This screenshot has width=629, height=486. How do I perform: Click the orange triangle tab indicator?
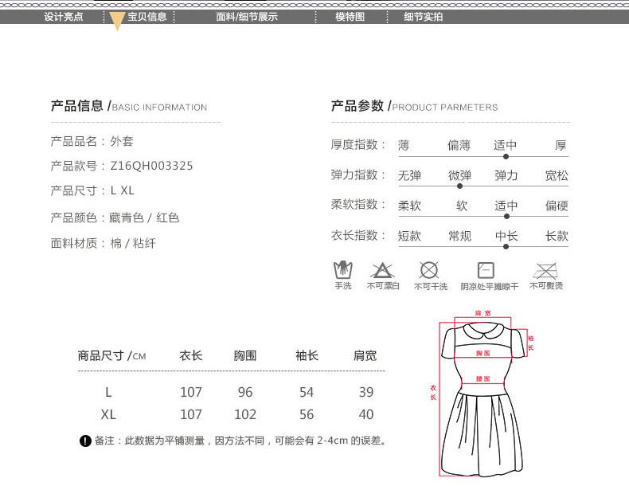[x=117, y=22]
